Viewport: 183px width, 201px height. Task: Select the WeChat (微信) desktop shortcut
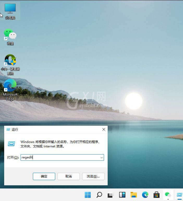tap(10, 37)
